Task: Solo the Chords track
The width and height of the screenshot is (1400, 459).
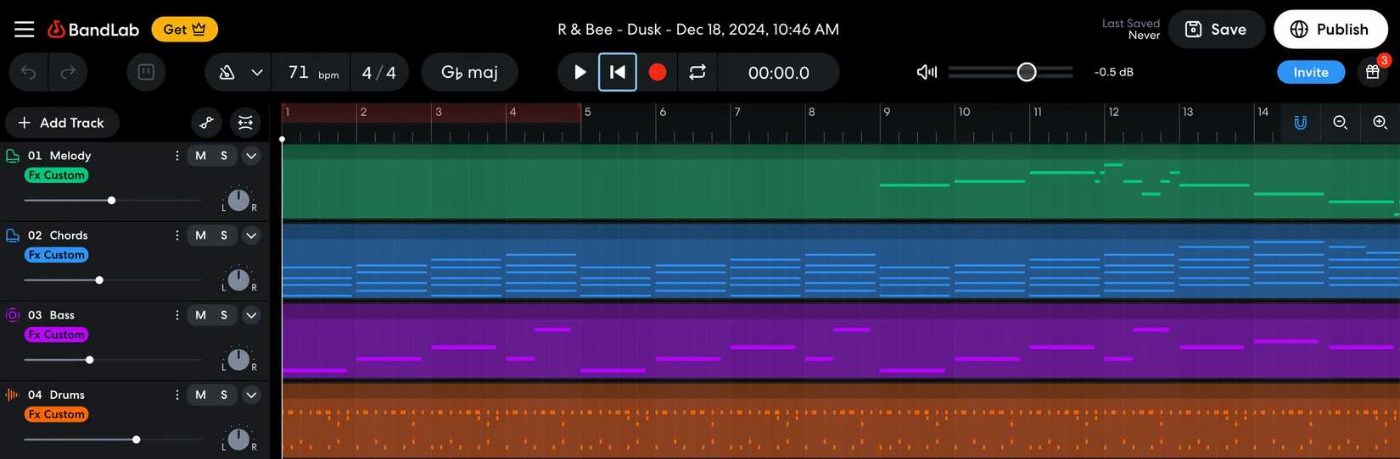Action: pyautogui.click(x=224, y=235)
